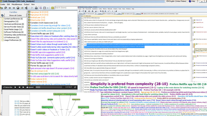This screenshot has width=207, height=116.
Task: Click the view layout icon
Action: pyautogui.click(x=45, y=8)
